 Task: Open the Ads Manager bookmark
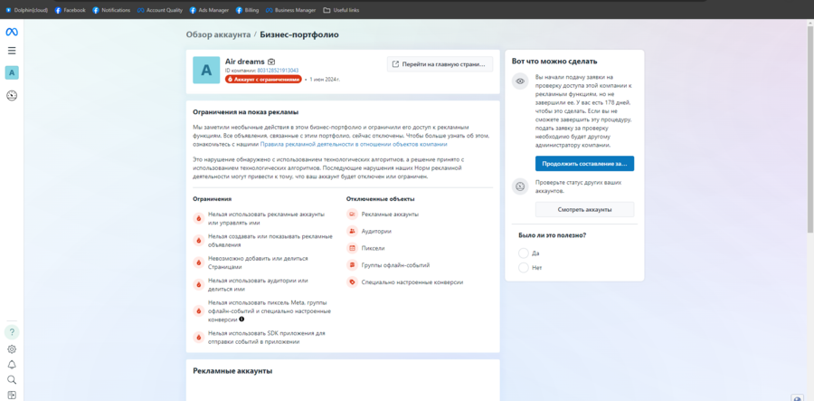pos(209,10)
